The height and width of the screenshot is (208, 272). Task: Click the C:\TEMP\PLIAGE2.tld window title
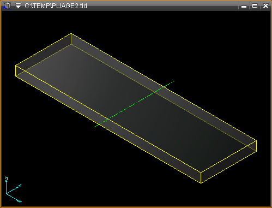(x=56, y=6)
